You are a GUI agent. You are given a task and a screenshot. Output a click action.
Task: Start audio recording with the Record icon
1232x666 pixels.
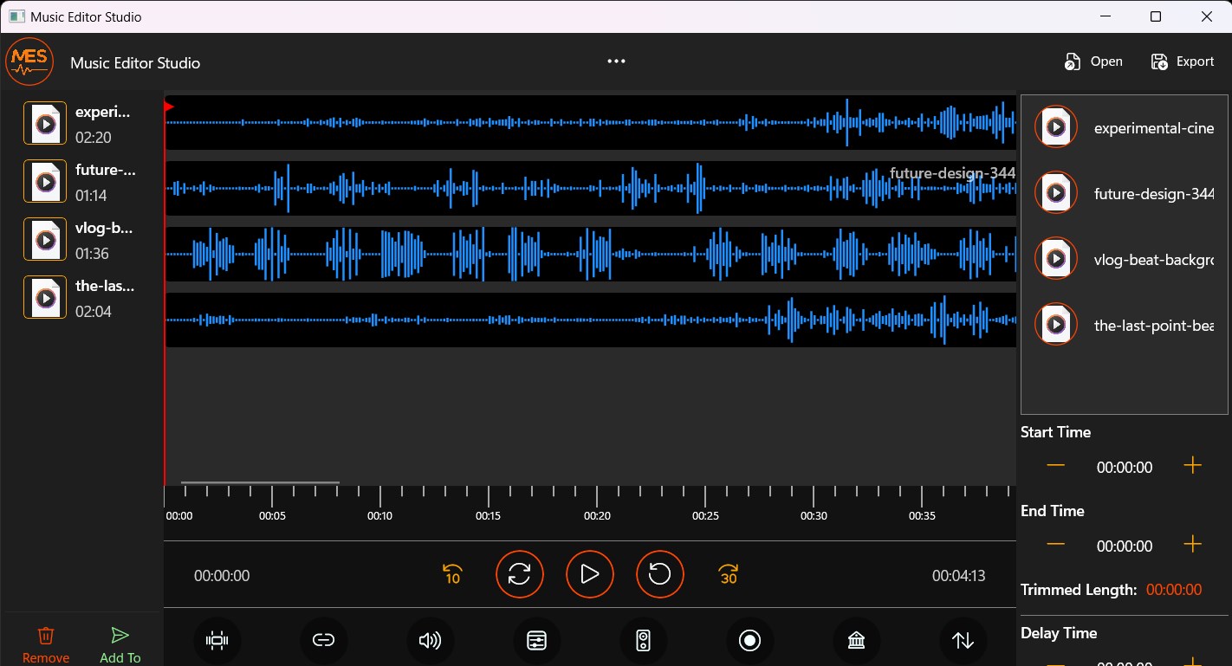click(x=749, y=640)
